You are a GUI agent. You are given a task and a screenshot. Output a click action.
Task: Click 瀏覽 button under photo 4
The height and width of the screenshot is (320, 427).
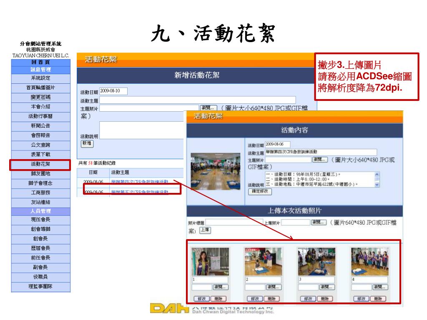(380, 287)
